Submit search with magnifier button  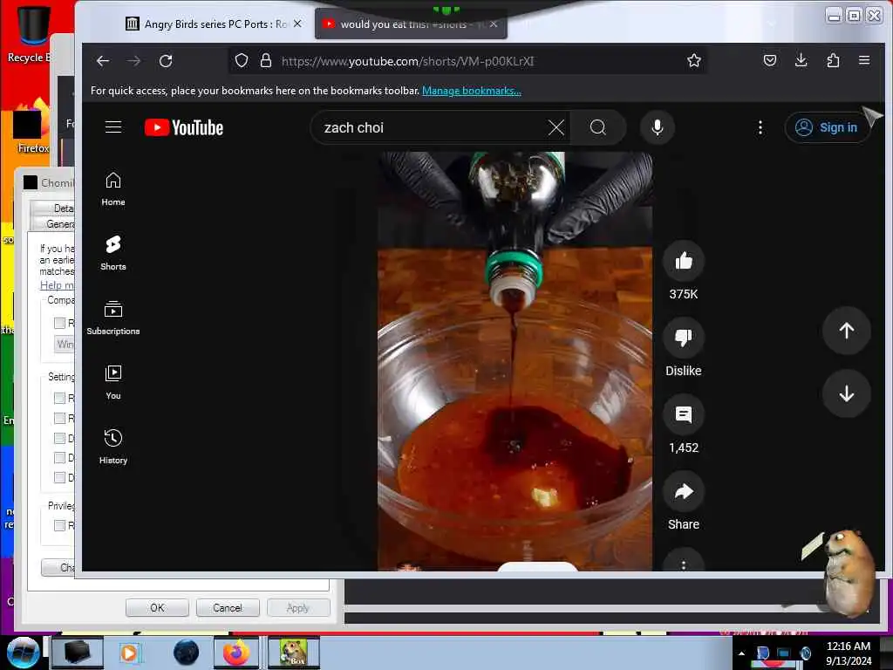[598, 127]
